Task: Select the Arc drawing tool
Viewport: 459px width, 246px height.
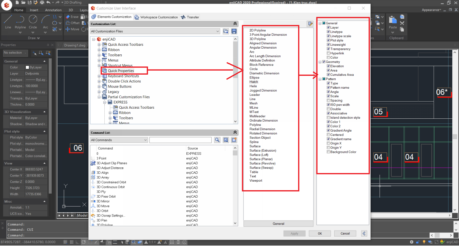Action: [x=45, y=22]
